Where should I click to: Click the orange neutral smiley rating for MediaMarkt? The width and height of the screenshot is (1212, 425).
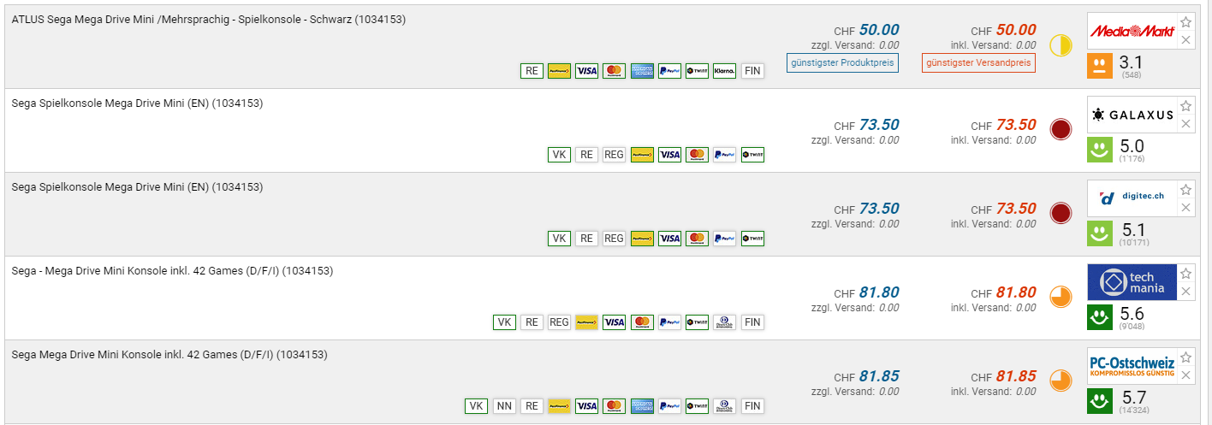point(1101,66)
